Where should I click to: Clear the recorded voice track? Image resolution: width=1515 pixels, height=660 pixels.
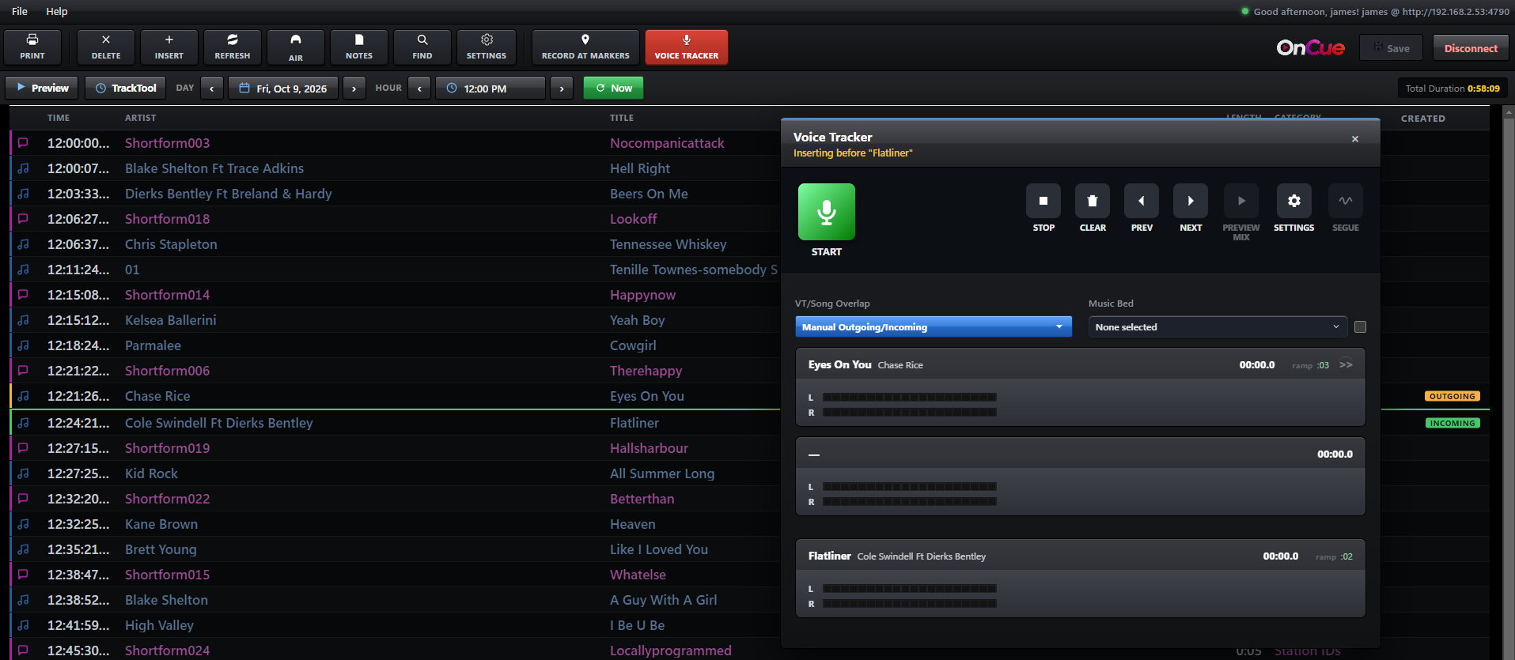[x=1093, y=201]
